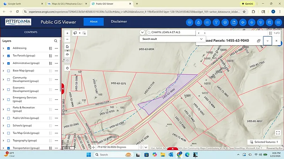The image size is (284, 159).
Task: Turn on Schools group layer checkbox
Action: point(9,125)
